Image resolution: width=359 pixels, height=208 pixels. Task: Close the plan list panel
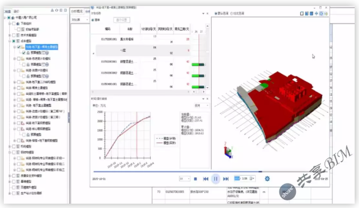(207, 14)
